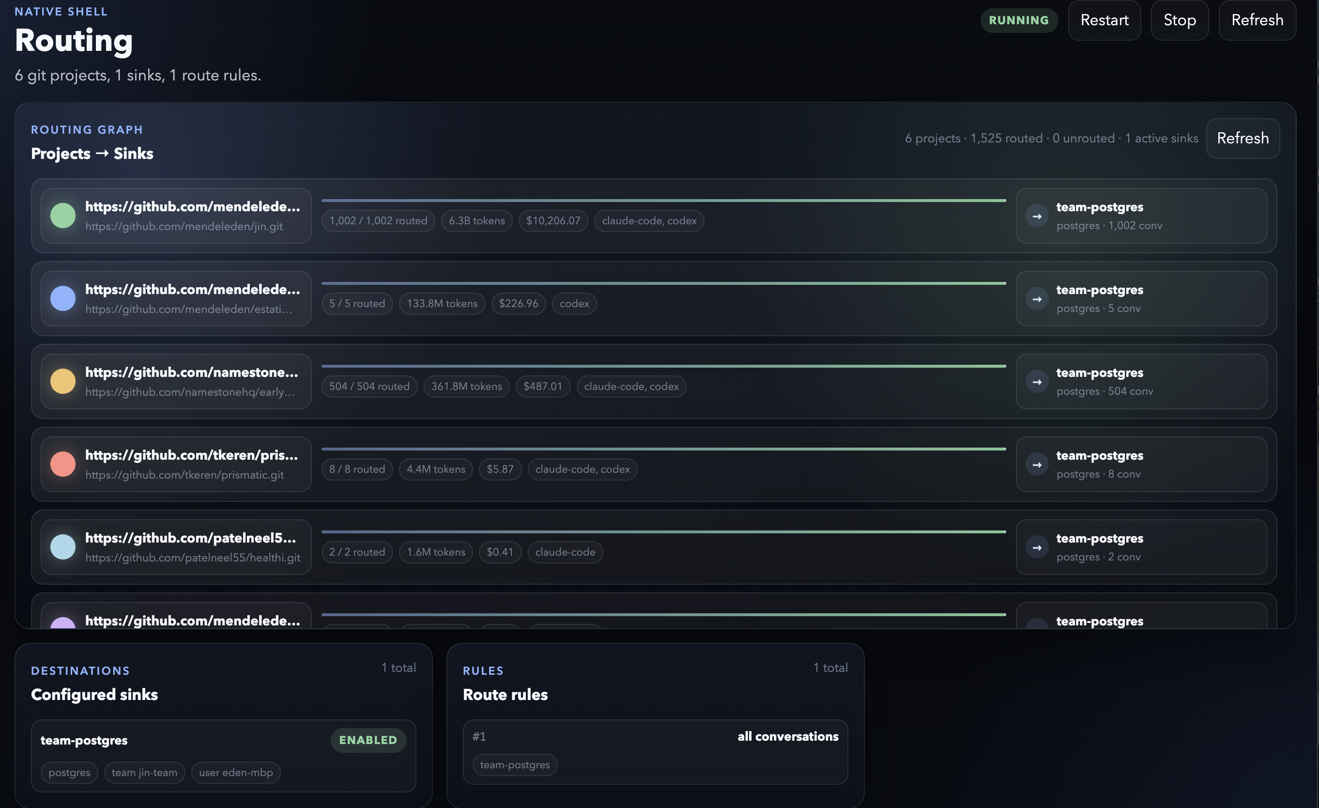Click the '361.8M tokens' chip
1319x808 pixels.
(467, 387)
